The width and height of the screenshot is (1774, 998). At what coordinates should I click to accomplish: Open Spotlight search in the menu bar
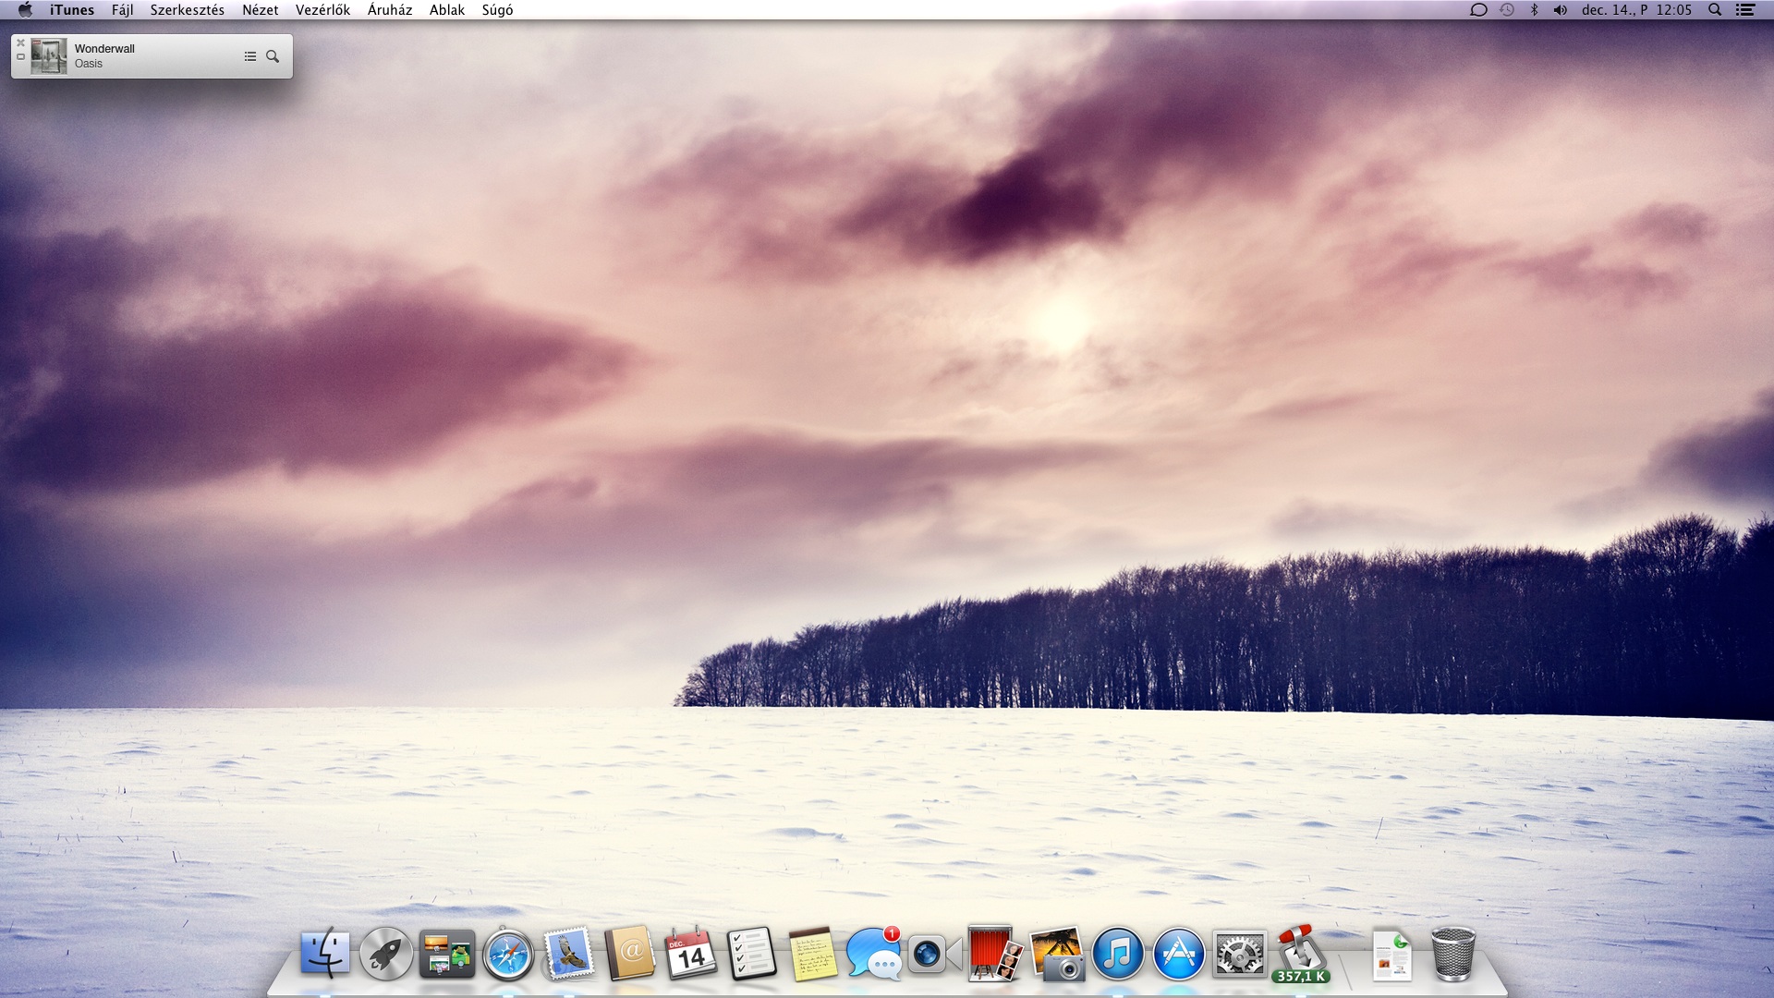click(x=1715, y=10)
